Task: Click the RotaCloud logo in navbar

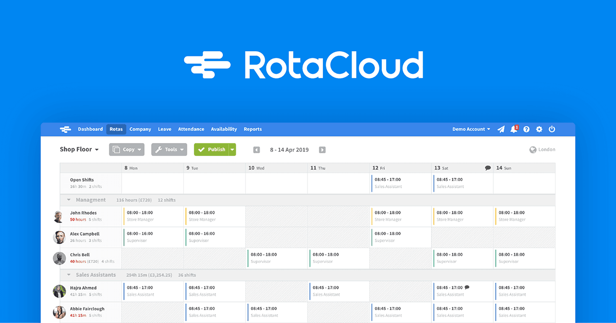Action: [65, 129]
